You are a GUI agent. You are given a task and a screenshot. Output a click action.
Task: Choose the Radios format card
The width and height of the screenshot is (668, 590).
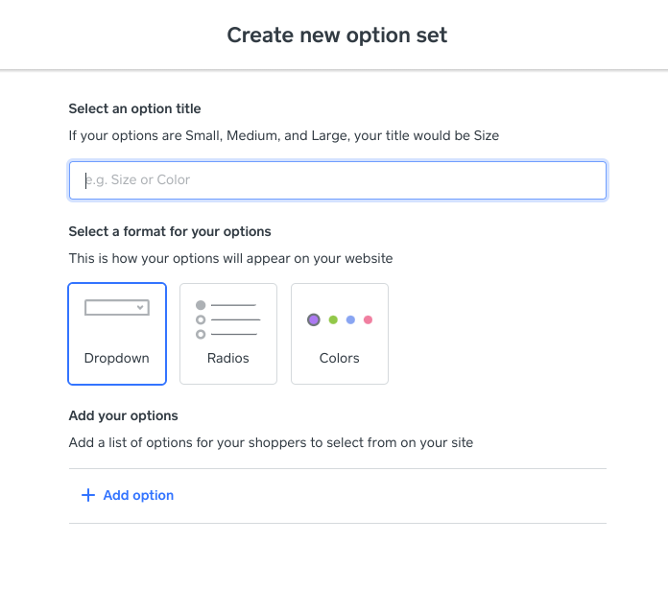click(x=228, y=334)
